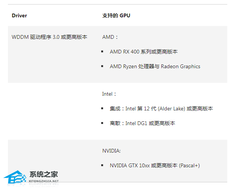Select the Intel 第 12 代 text
Screen dimensions: 228x188
pyautogui.click(x=141, y=109)
